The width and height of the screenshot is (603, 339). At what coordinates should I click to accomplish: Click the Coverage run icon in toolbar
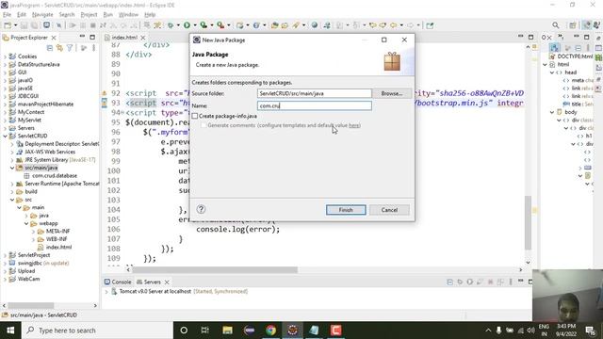point(204,25)
